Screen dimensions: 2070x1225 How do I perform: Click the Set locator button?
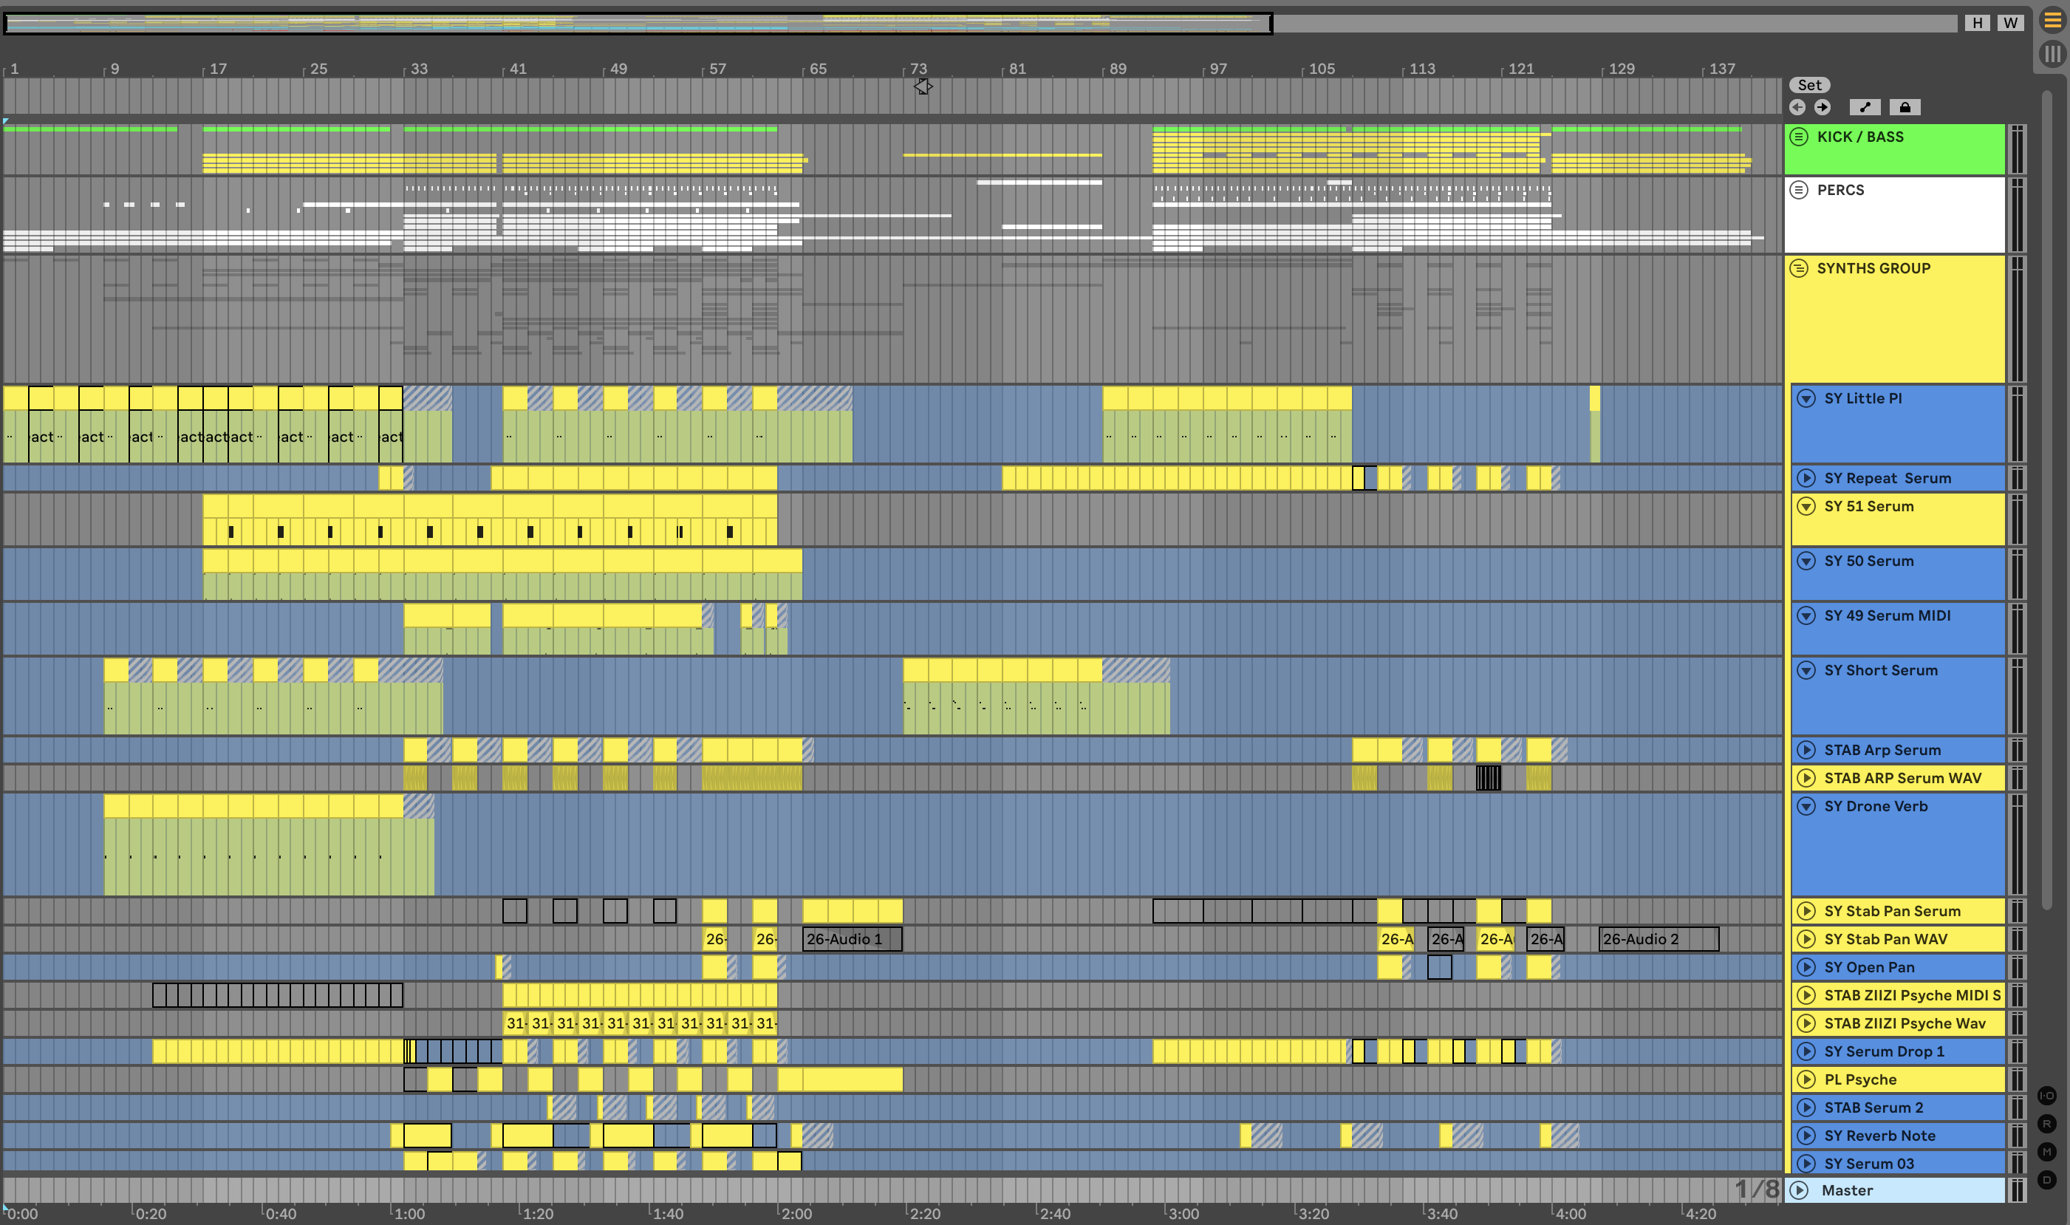click(x=1809, y=85)
